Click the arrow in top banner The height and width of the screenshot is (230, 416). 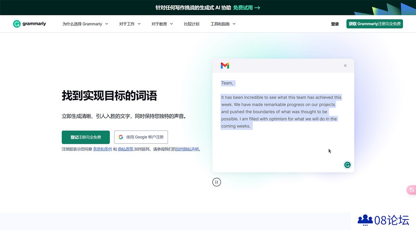[257, 7]
